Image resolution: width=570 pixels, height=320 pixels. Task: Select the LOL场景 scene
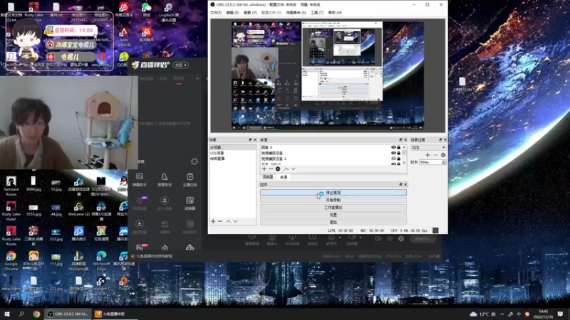[232, 153]
